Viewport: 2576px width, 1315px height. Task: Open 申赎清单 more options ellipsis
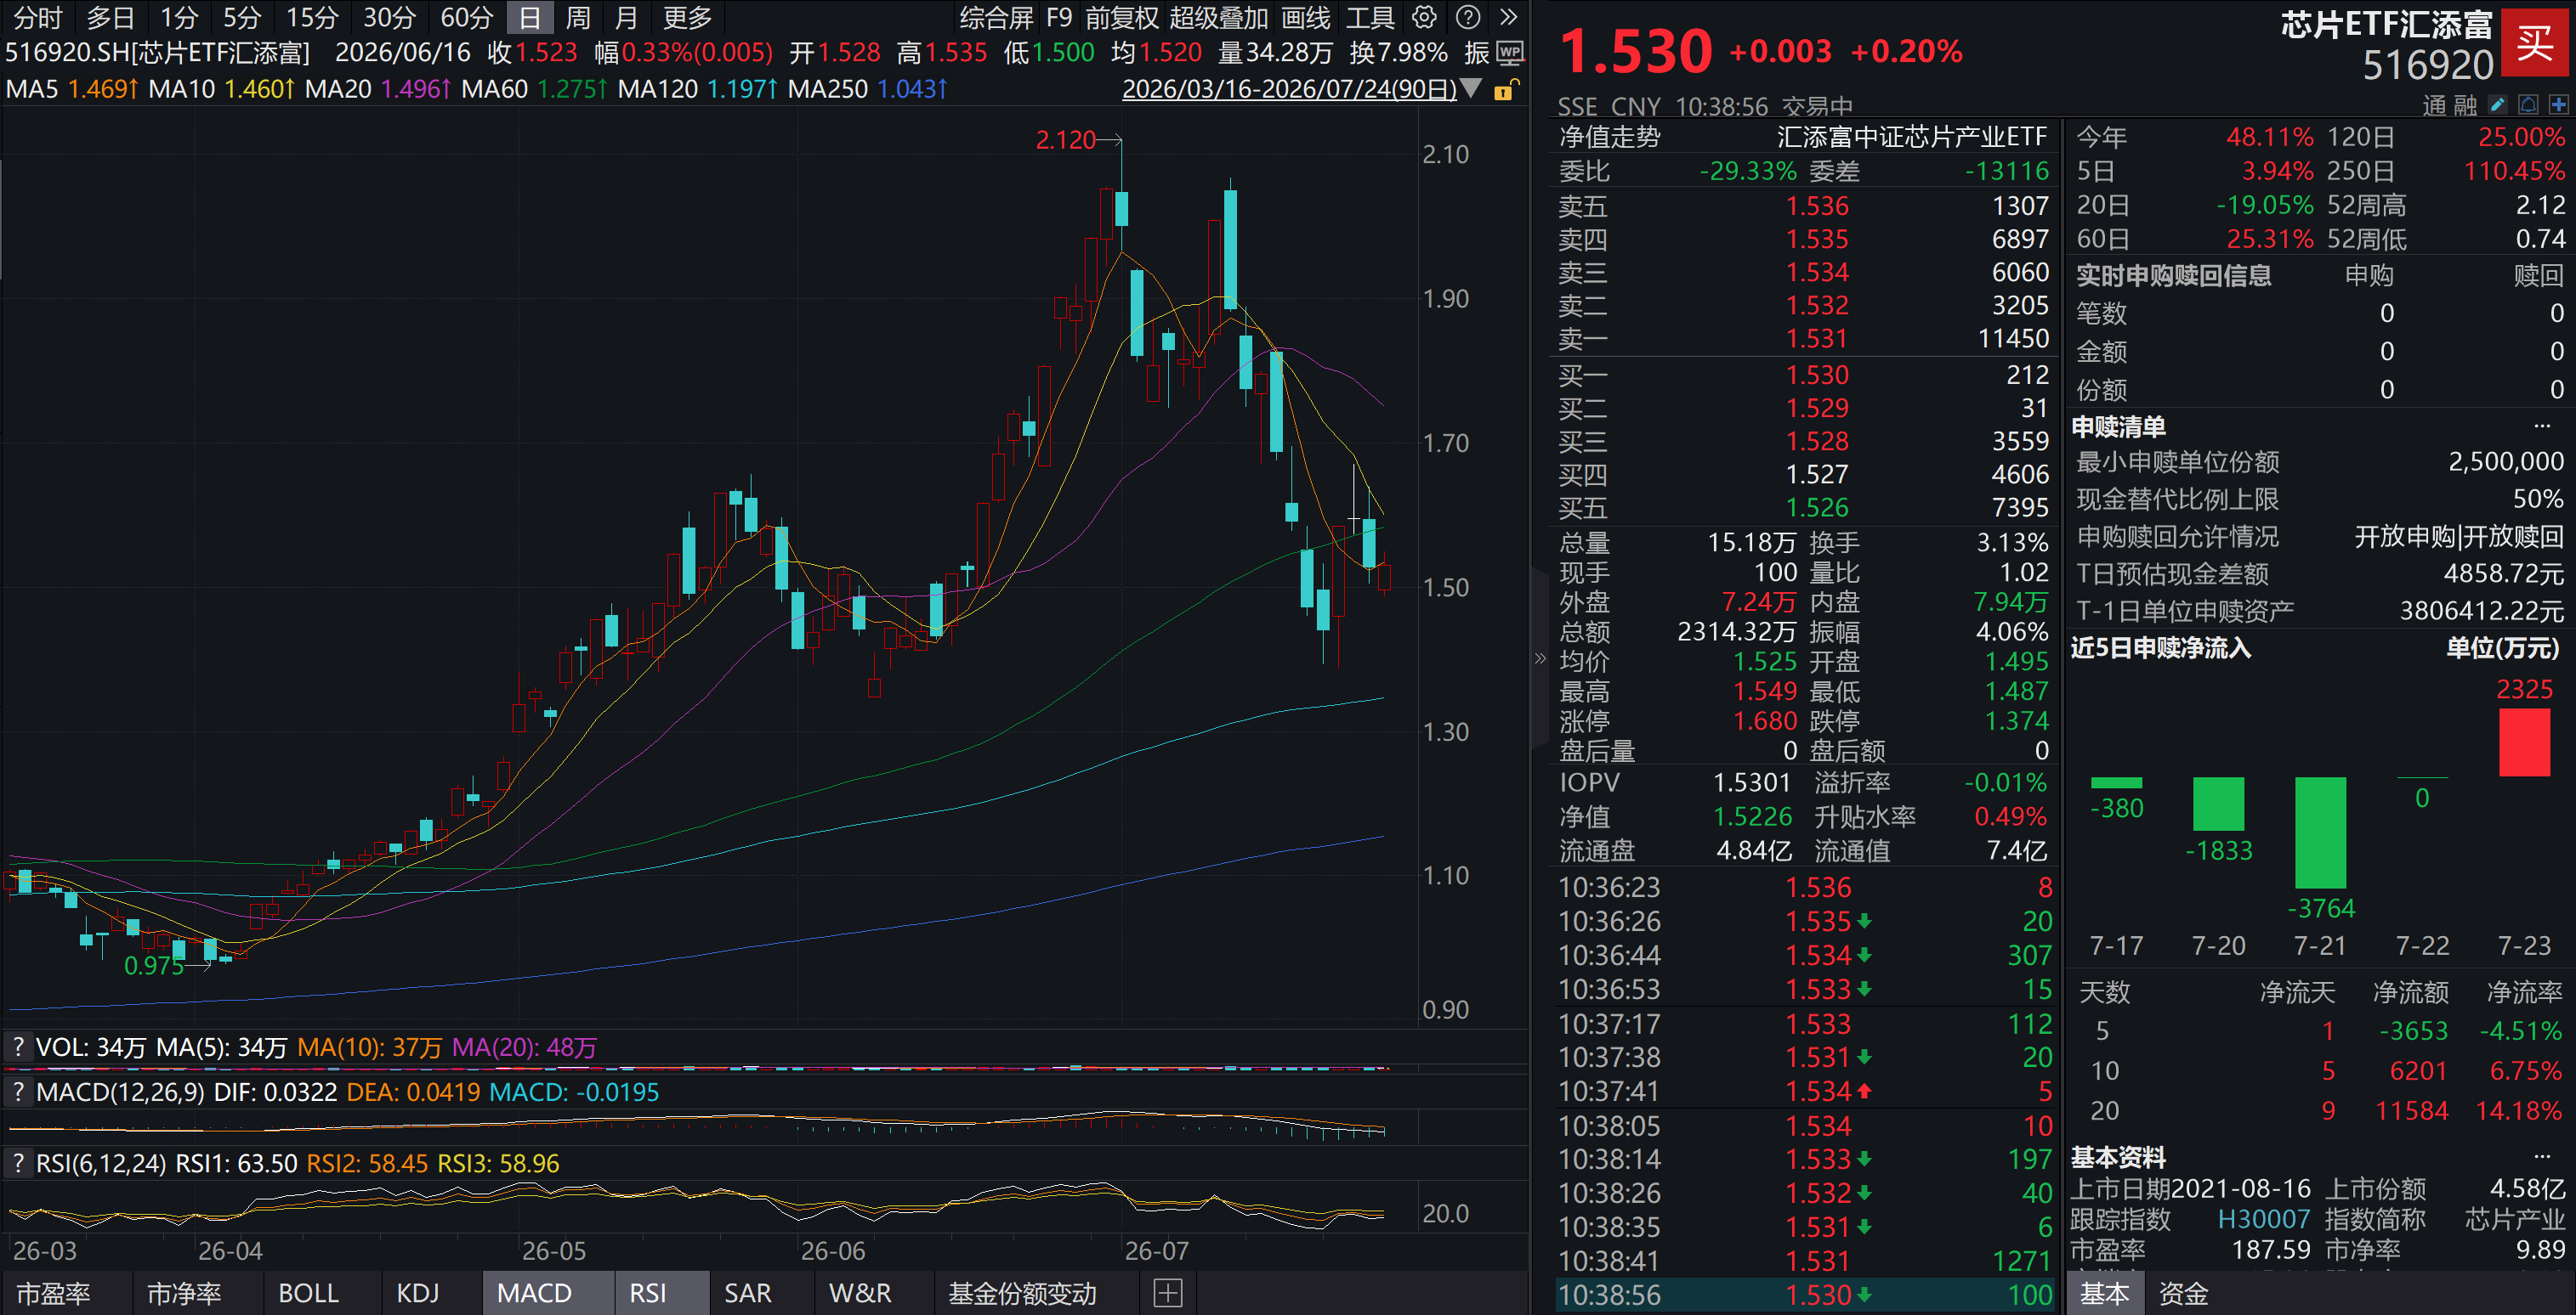tap(2542, 426)
